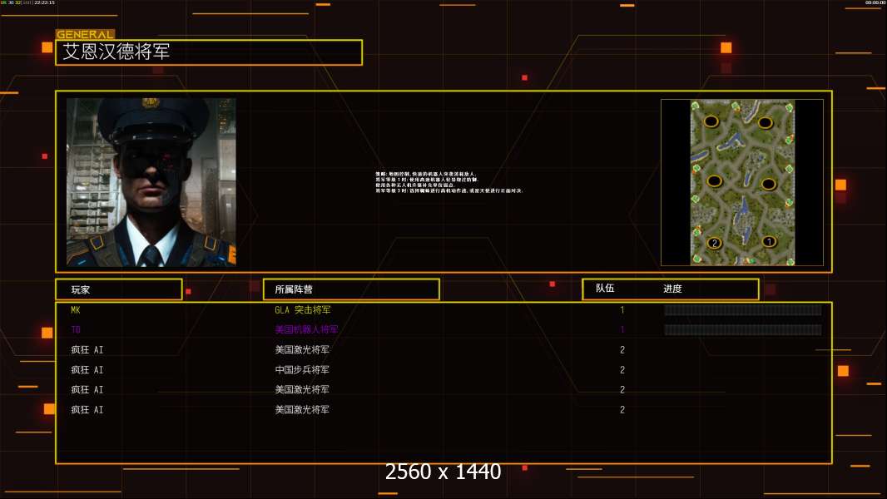Click the 进度 column header
This screenshot has height=499, width=887.
pos(672,289)
